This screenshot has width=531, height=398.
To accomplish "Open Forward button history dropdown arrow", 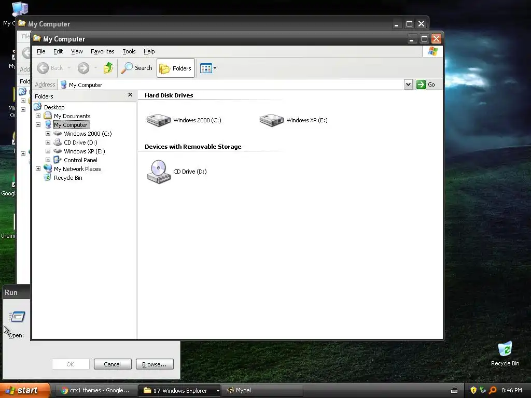I will click(96, 68).
